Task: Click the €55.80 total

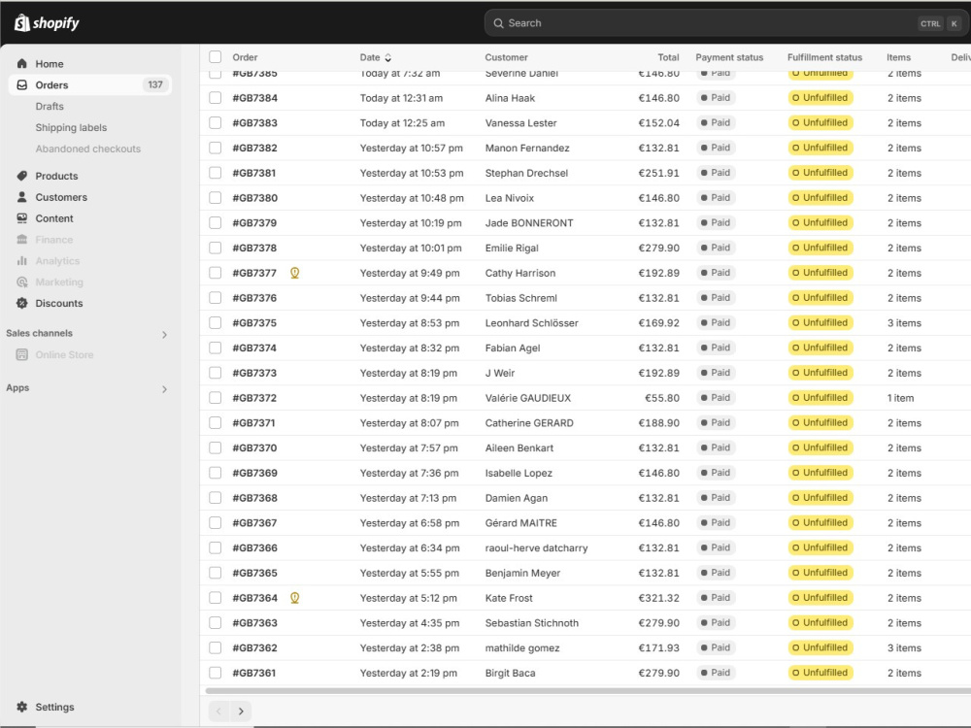Action: pos(662,398)
